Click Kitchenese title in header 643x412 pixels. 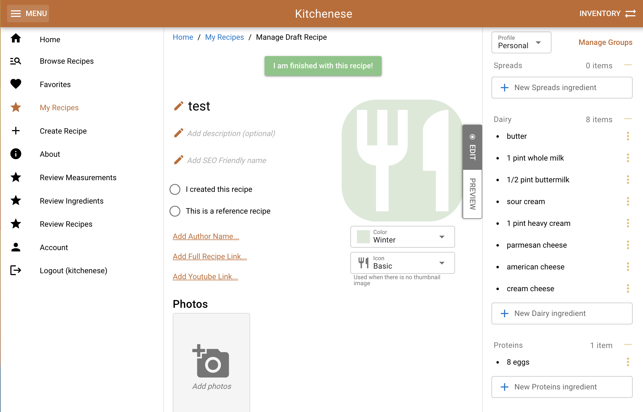[x=324, y=14]
